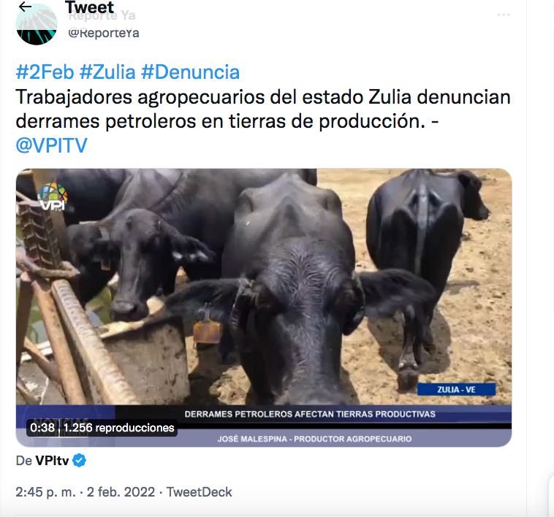This screenshot has height=517, width=554.
Task: Open the #Denuncia hashtag
Action: [x=191, y=72]
